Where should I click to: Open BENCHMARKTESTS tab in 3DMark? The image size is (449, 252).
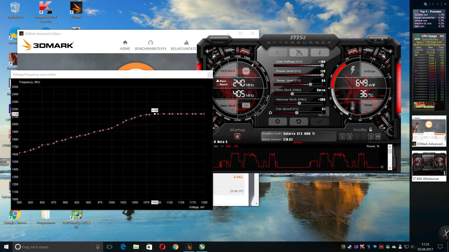pyautogui.click(x=151, y=45)
